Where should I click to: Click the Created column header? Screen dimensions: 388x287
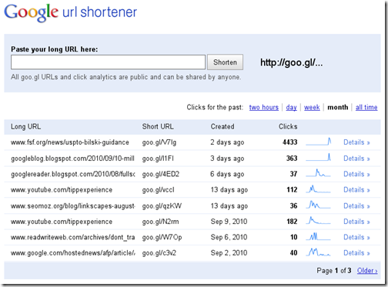click(x=222, y=127)
